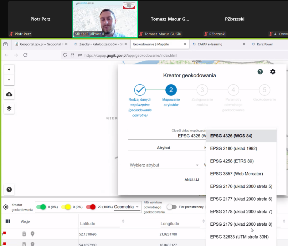Choose EPSG 3857 (Web Mercator) from list
288x246 pixels.
(236, 174)
